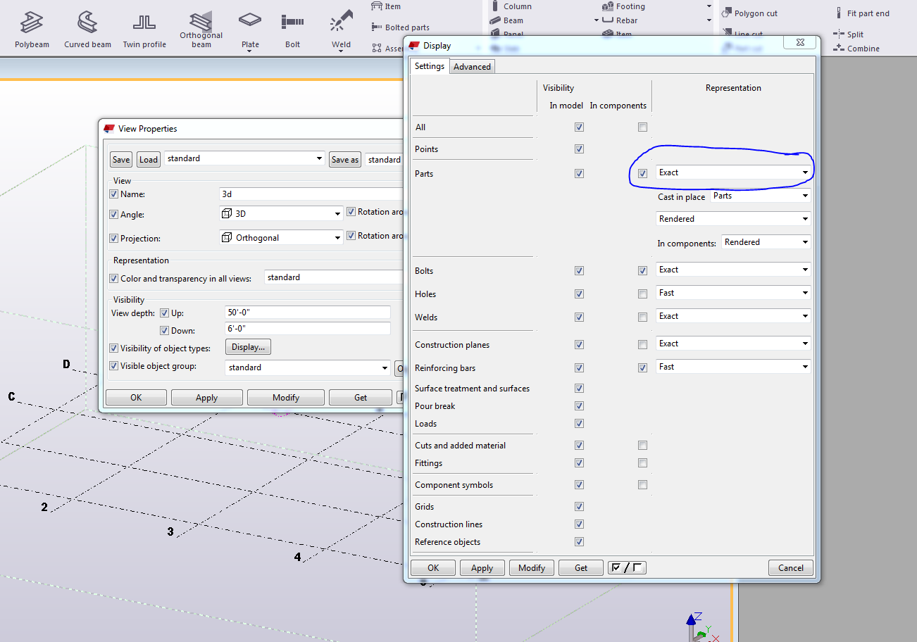
Task: Open the Settings tab in Display
Action: coord(429,66)
